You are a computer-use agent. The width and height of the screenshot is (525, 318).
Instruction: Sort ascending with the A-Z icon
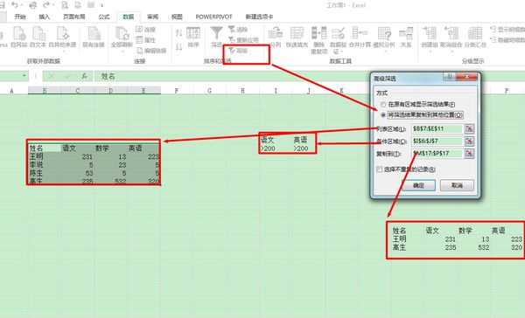click(x=178, y=32)
